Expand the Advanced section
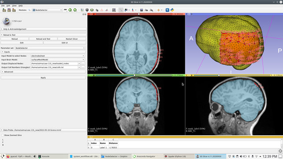 click(43, 72)
